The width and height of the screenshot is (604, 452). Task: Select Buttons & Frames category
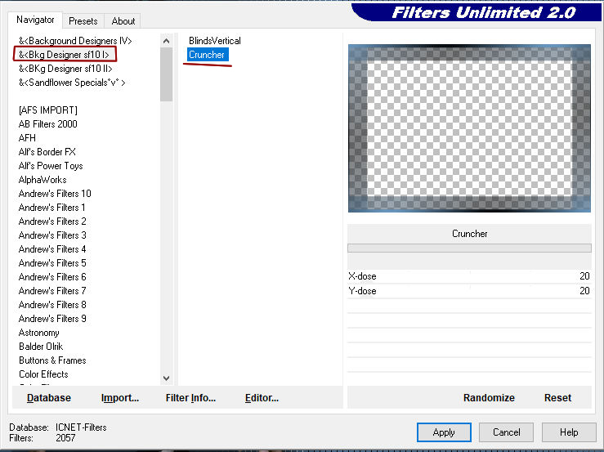pos(52,360)
